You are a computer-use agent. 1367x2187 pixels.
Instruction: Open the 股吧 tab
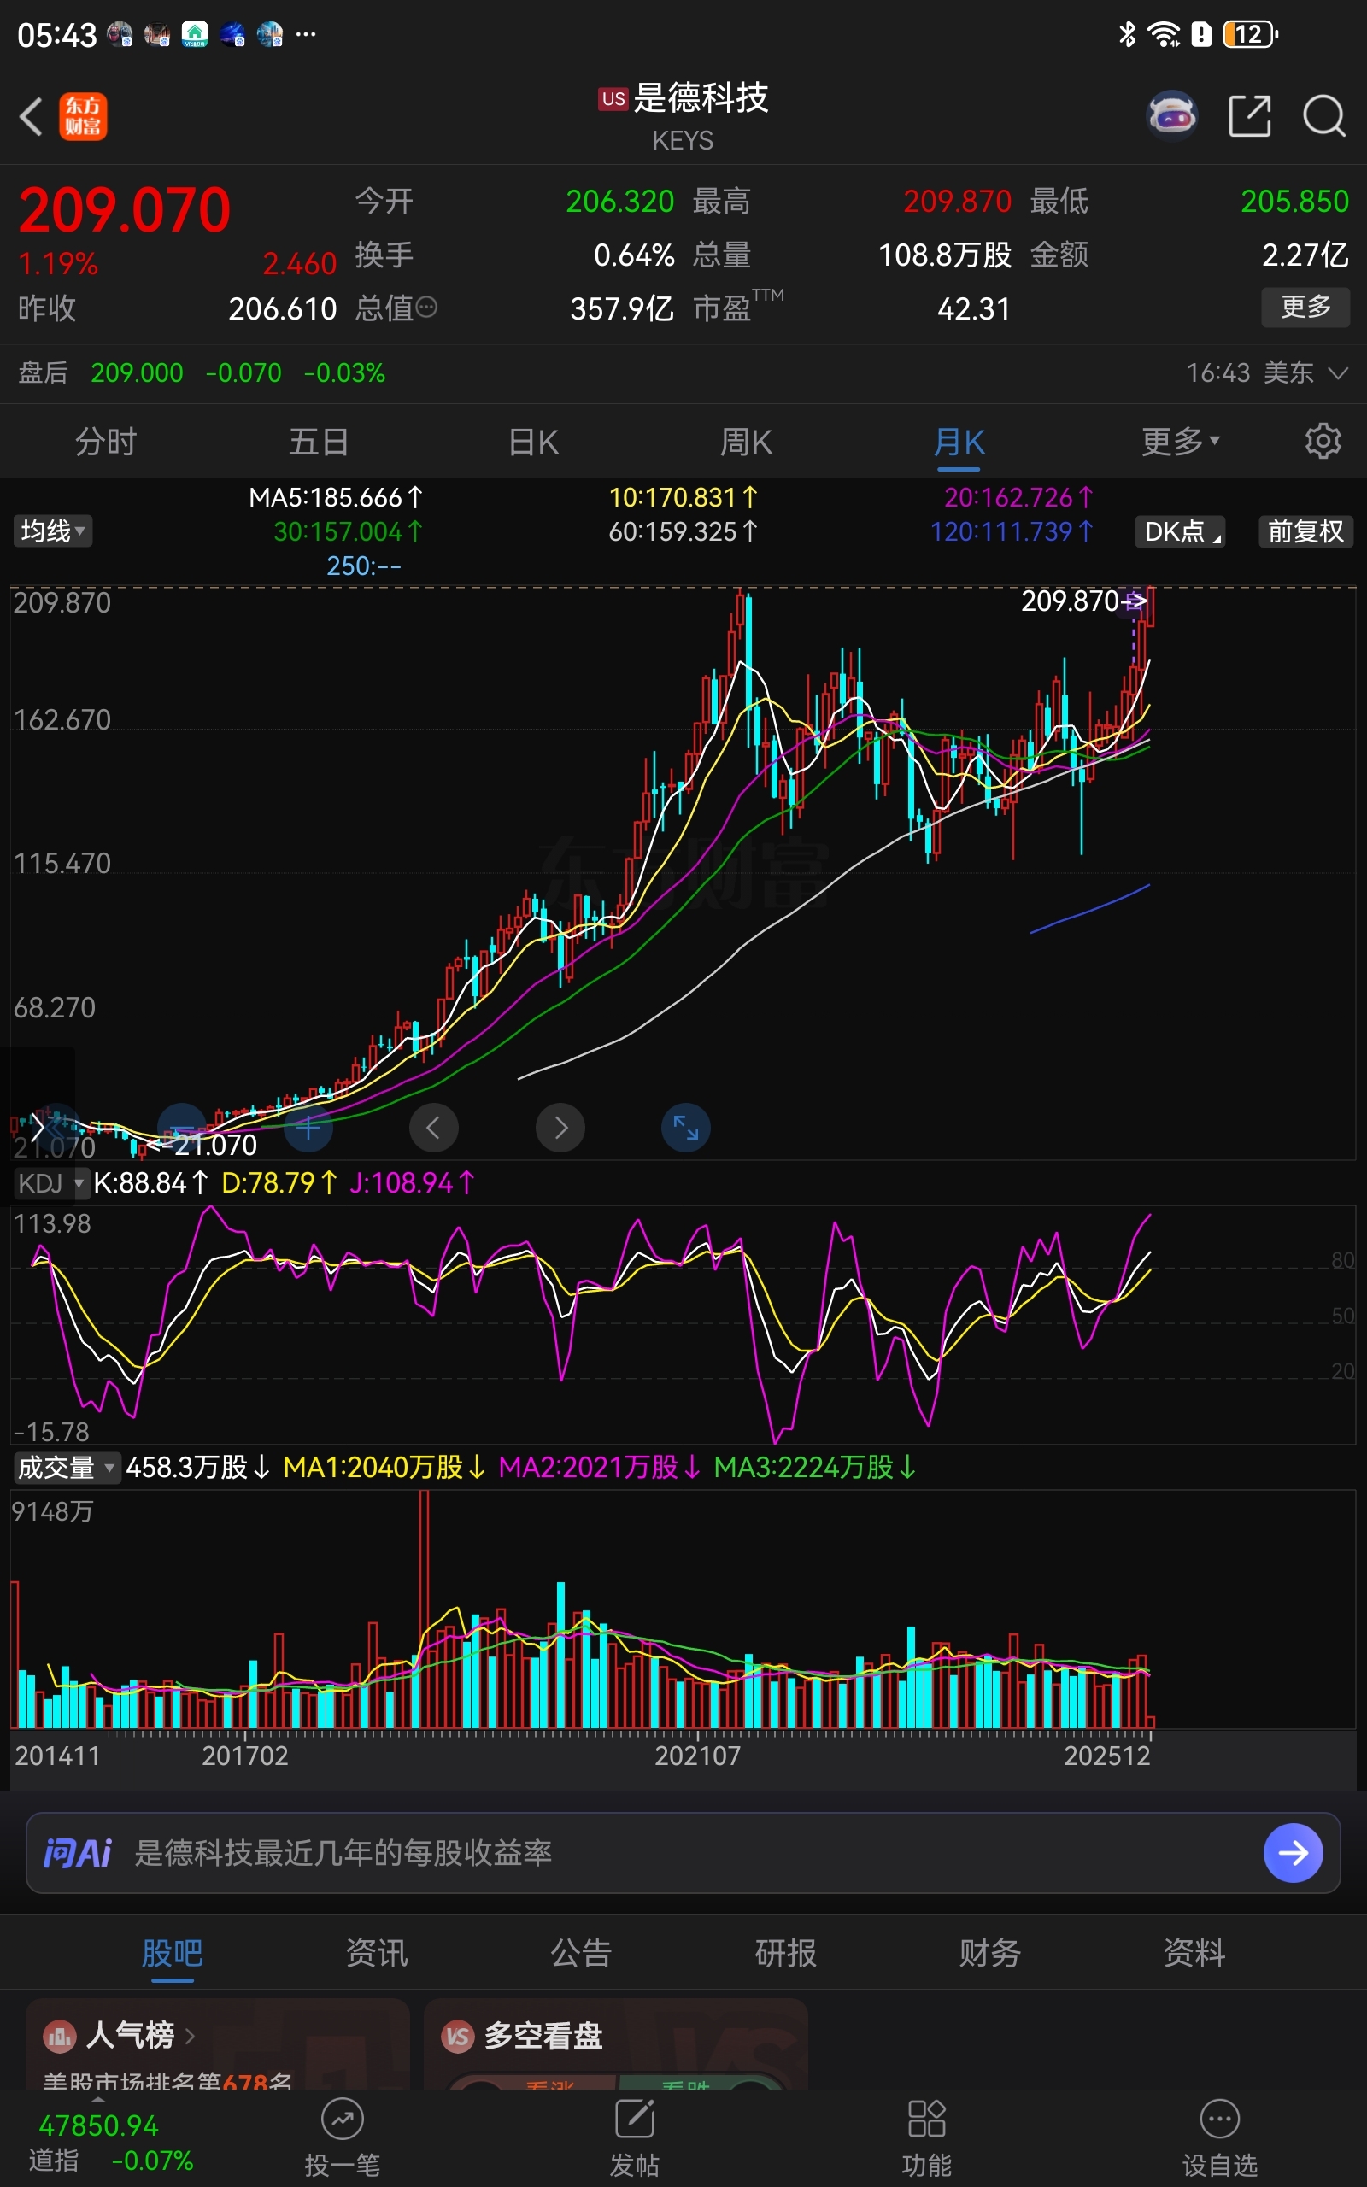tap(173, 1954)
